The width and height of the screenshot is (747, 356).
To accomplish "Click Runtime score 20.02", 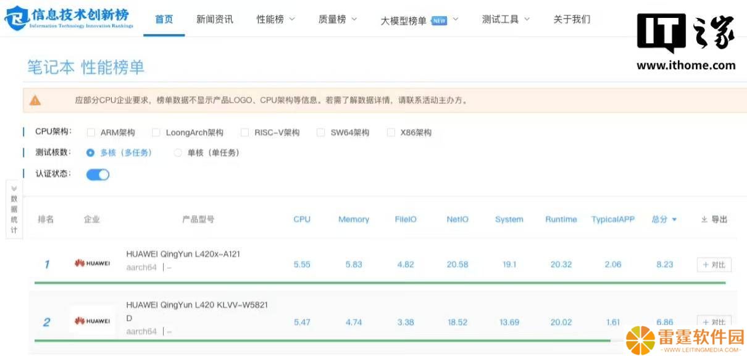I will (561, 322).
